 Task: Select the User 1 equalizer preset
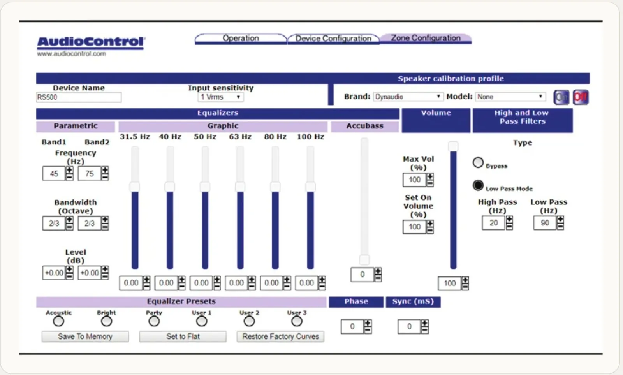[x=201, y=321]
